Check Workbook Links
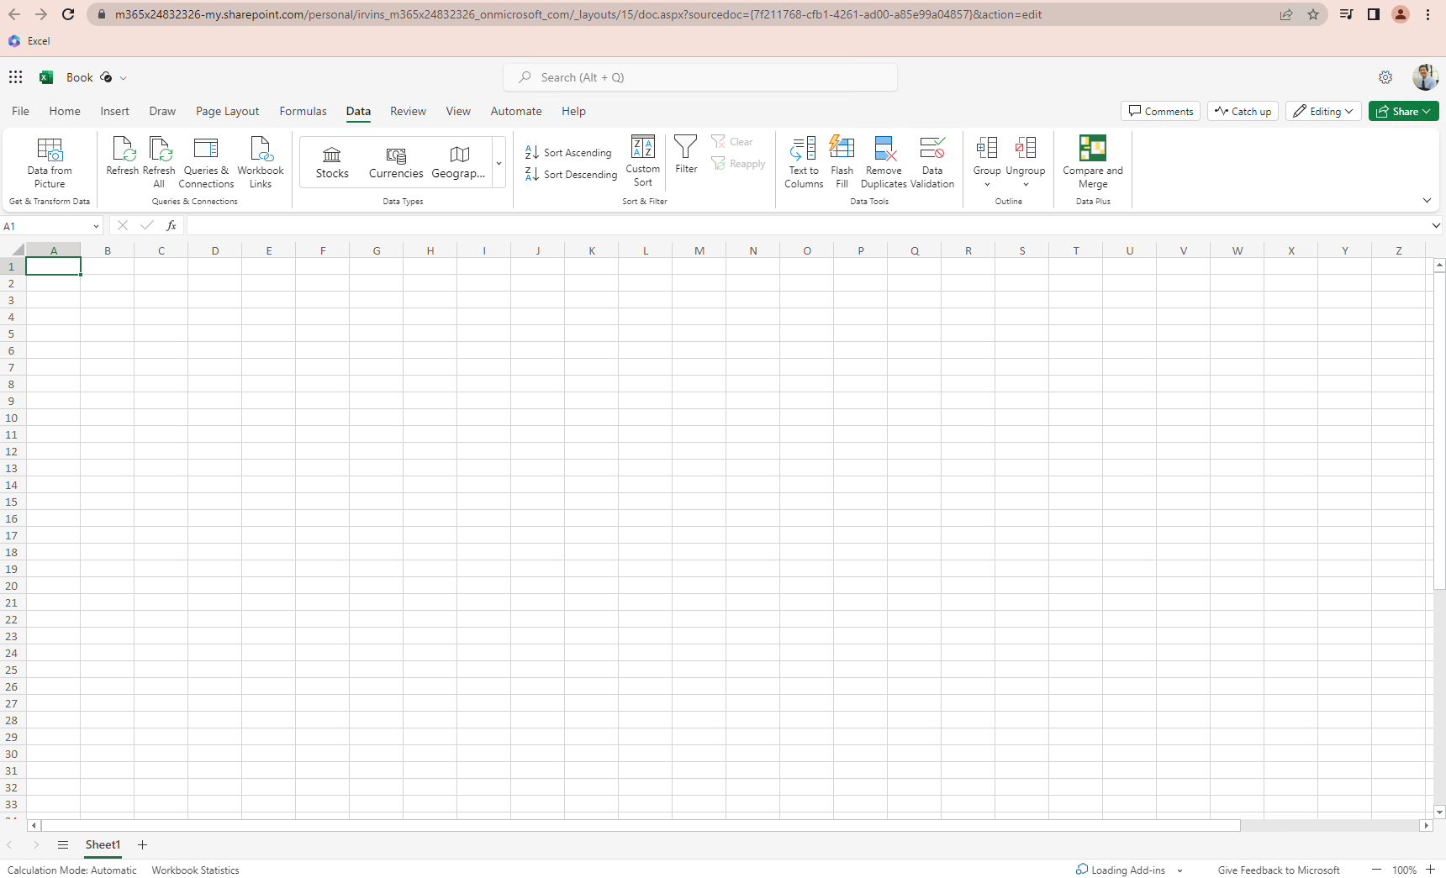This screenshot has height=878, width=1446. click(260, 161)
